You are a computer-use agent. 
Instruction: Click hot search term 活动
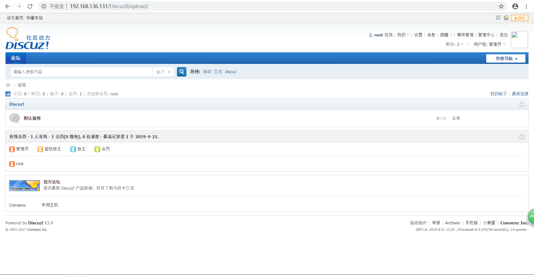[x=207, y=72]
